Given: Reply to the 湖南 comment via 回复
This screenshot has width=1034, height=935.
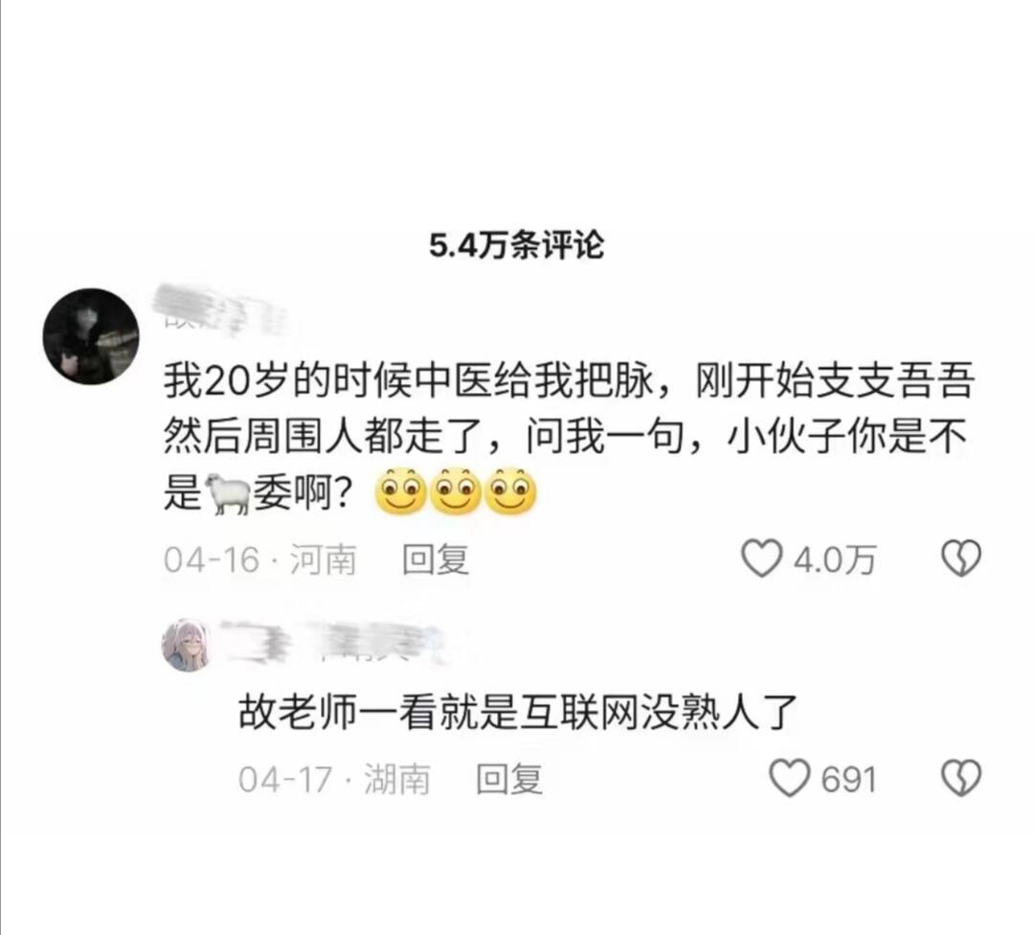Looking at the screenshot, I should point(509,779).
